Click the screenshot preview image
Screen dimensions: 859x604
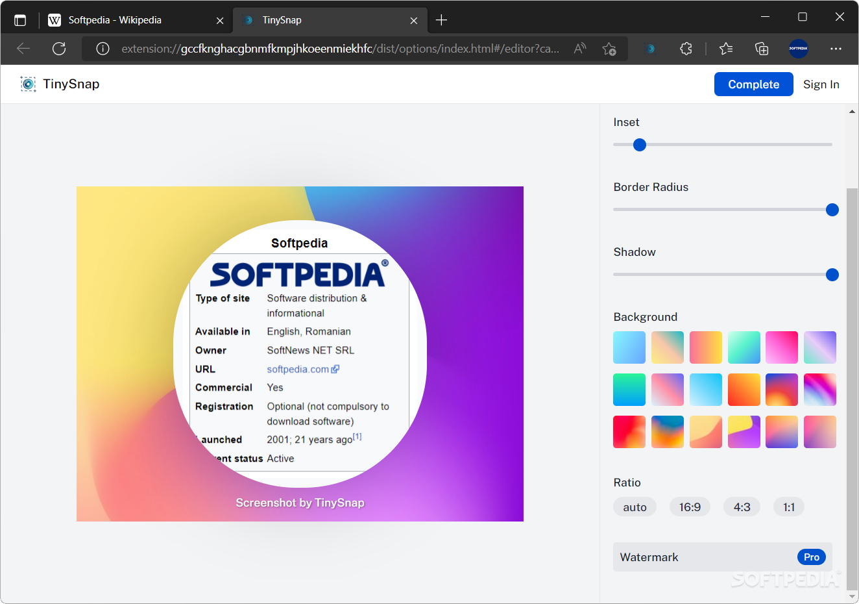[x=300, y=354]
